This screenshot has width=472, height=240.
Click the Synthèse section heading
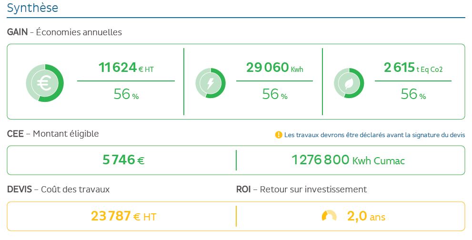(x=32, y=8)
